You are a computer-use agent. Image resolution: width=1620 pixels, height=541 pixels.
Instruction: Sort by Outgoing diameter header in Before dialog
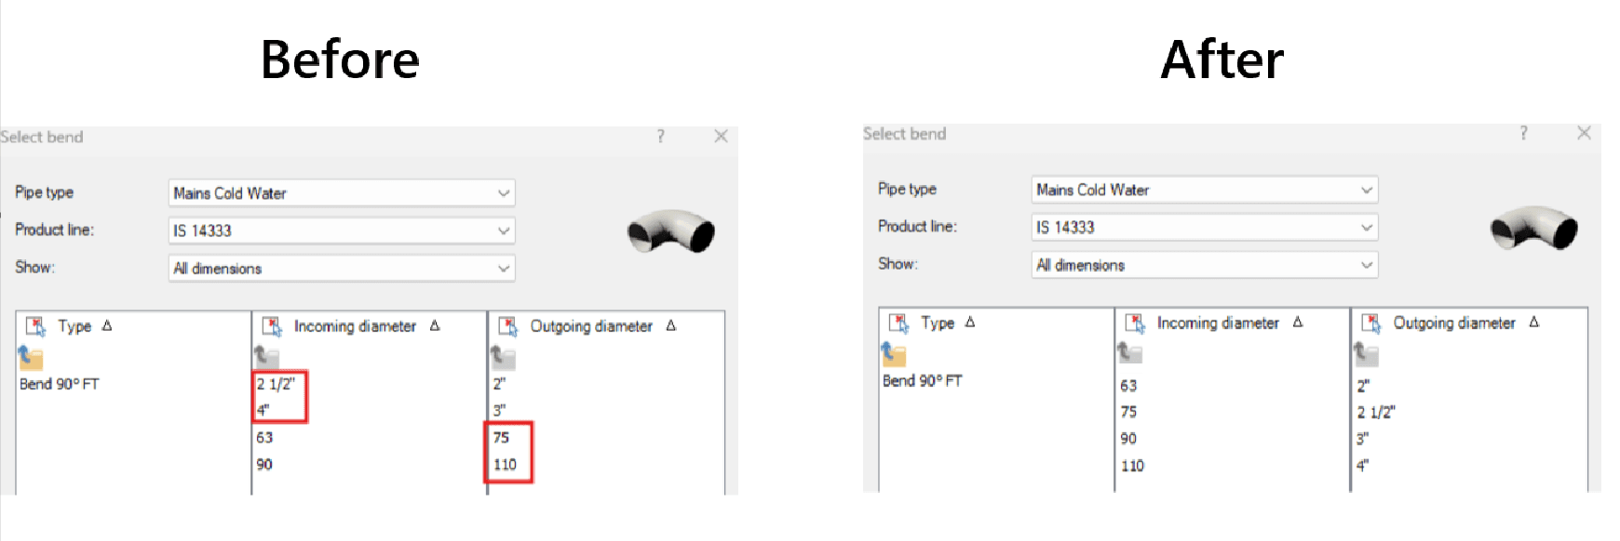(x=591, y=326)
